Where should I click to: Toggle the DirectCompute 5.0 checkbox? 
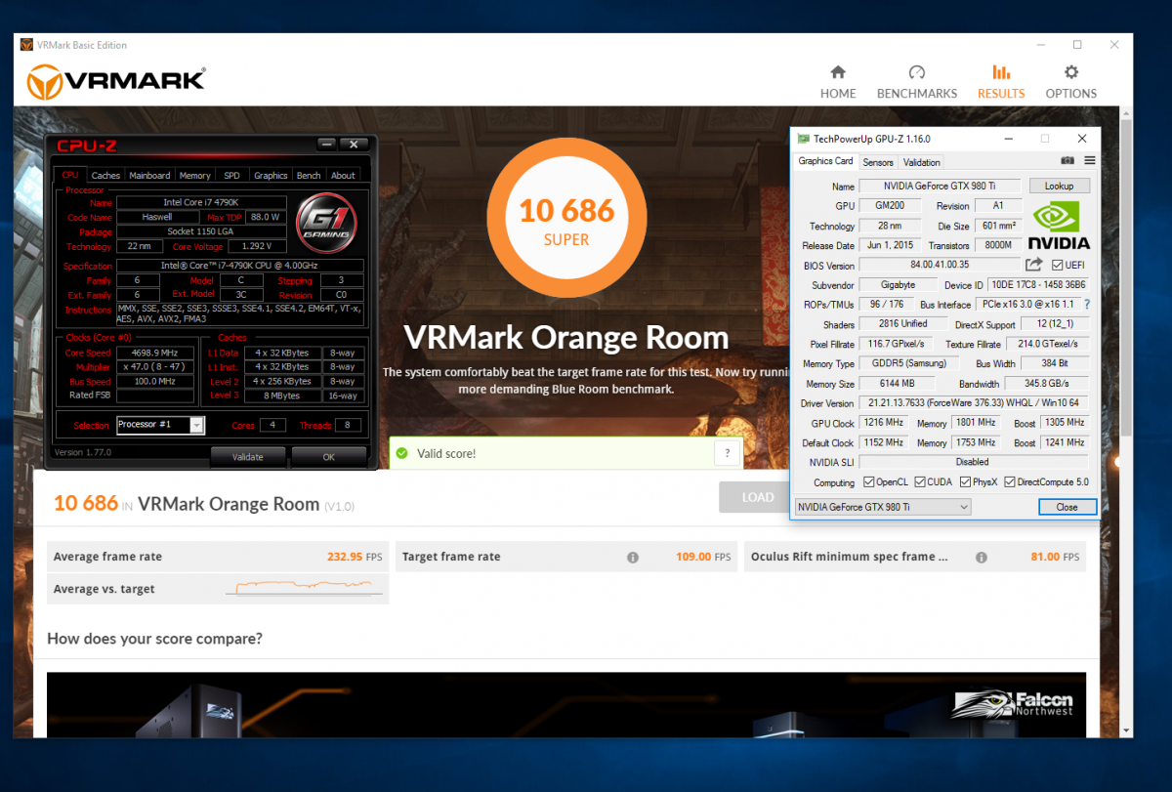tap(1010, 482)
